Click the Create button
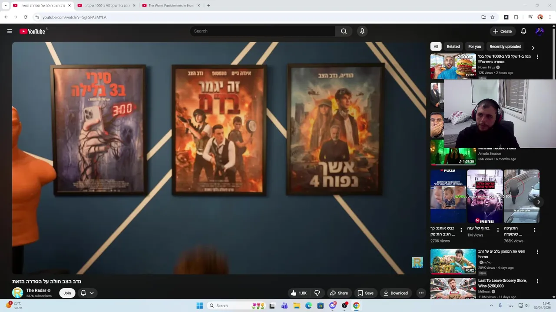Image resolution: width=556 pixels, height=312 pixels. click(502, 31)
